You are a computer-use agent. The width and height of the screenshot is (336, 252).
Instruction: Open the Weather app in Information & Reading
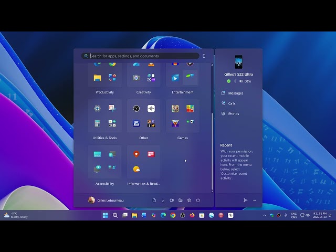tap(136, 169)
